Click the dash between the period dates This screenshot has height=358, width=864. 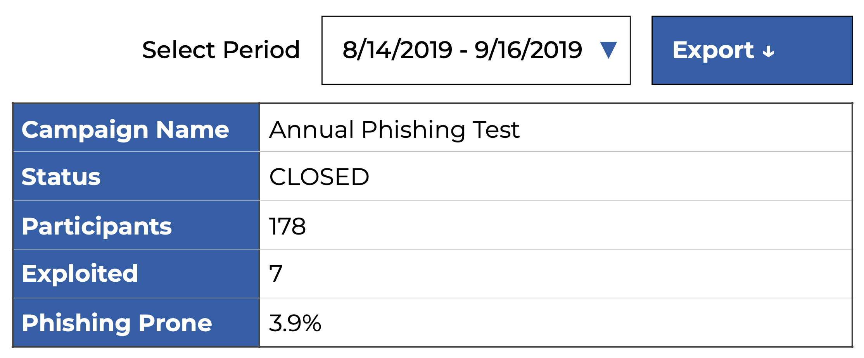click(x=463, y=51)
